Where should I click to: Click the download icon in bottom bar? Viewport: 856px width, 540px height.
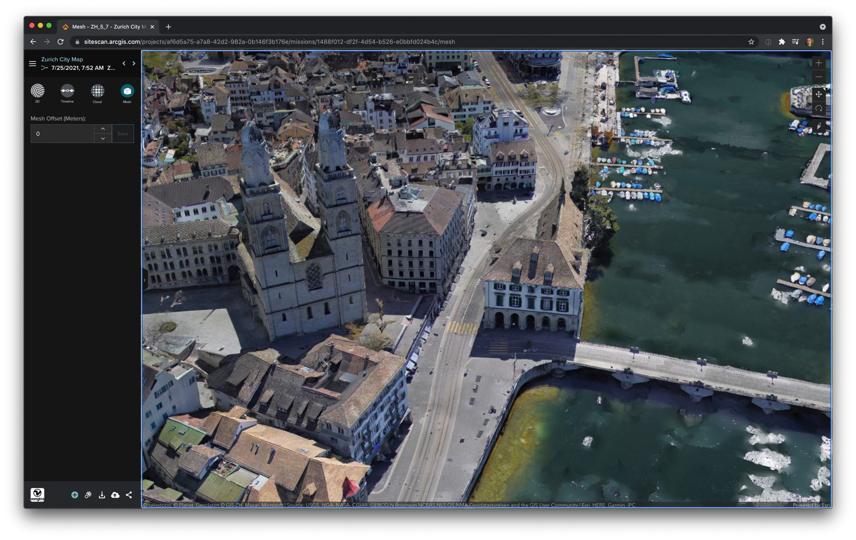tap(102, 495)
